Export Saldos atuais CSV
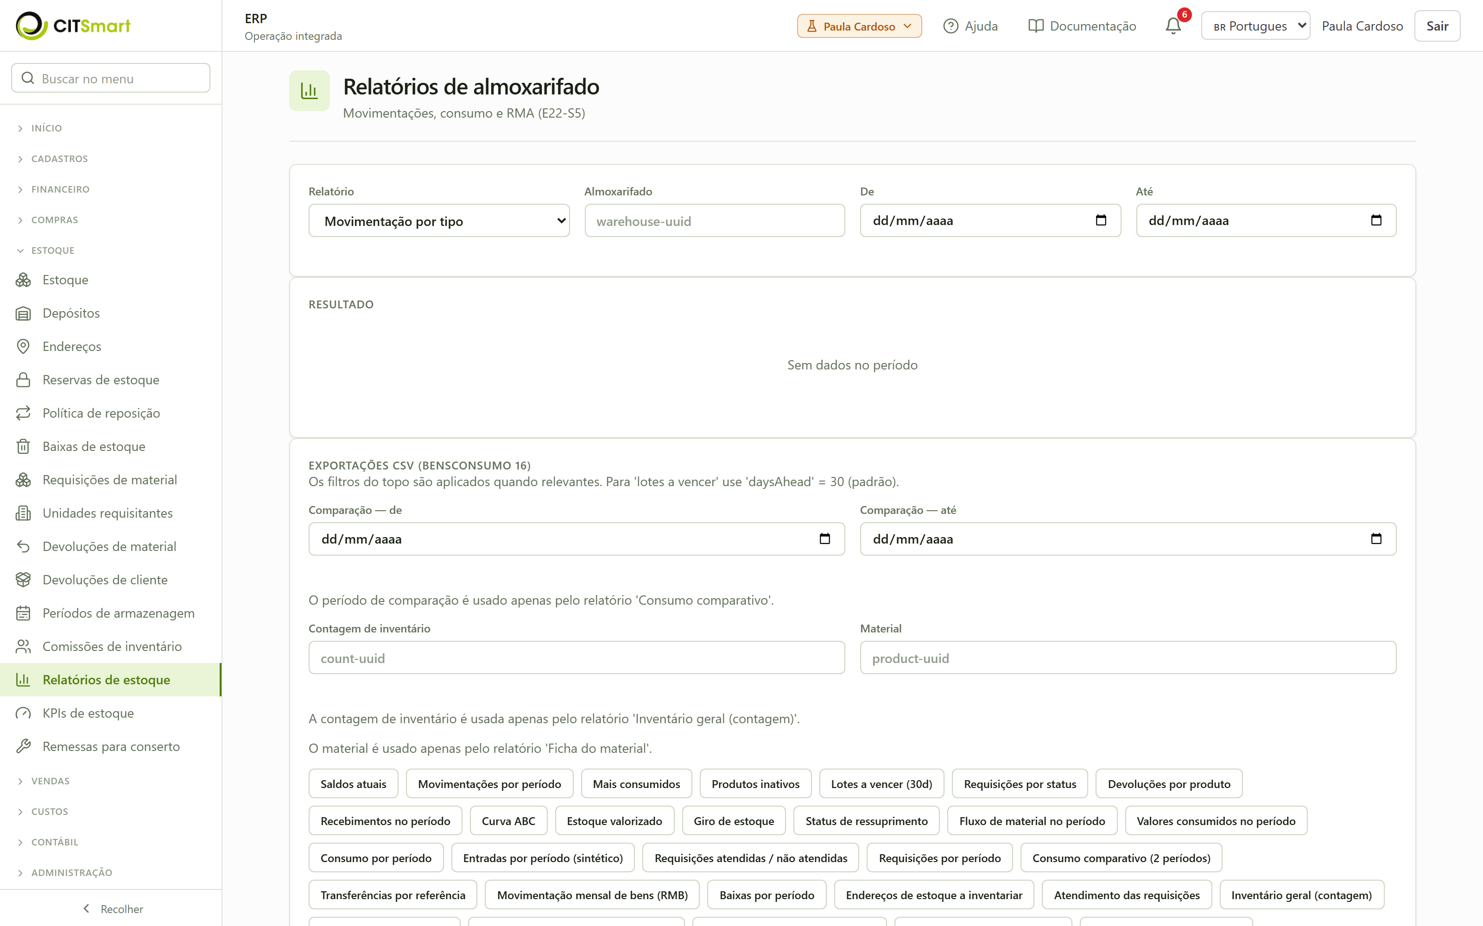Screen dimensions: 1483x926 click(353, 784)
